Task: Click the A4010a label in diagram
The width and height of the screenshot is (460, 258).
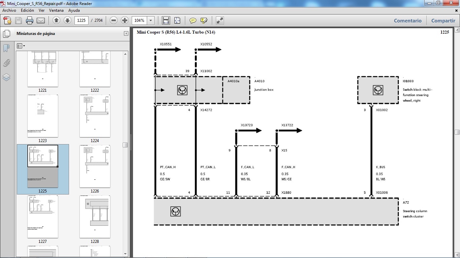Action: coord(233,81)
